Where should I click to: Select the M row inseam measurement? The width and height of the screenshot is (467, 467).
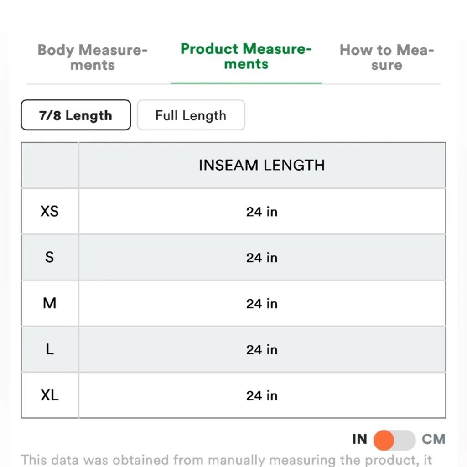coord(262,304)
